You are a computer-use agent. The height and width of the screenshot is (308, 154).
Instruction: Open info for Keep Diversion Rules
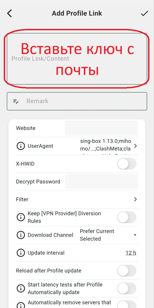[x=21, y=217]
